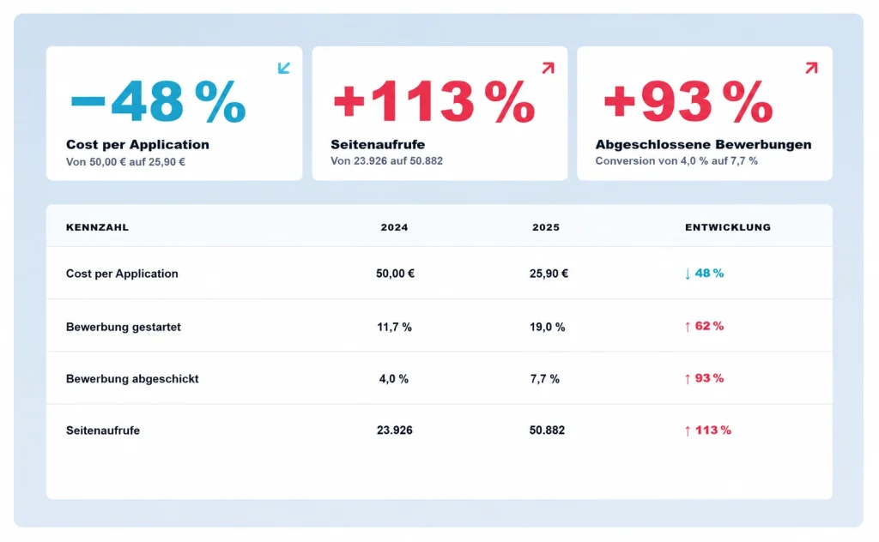The width and height of the screenshot is (879, 542).
Task: Click the red up arrow beside 62 %
Action: pyautogui.click(x=688, y=327)
